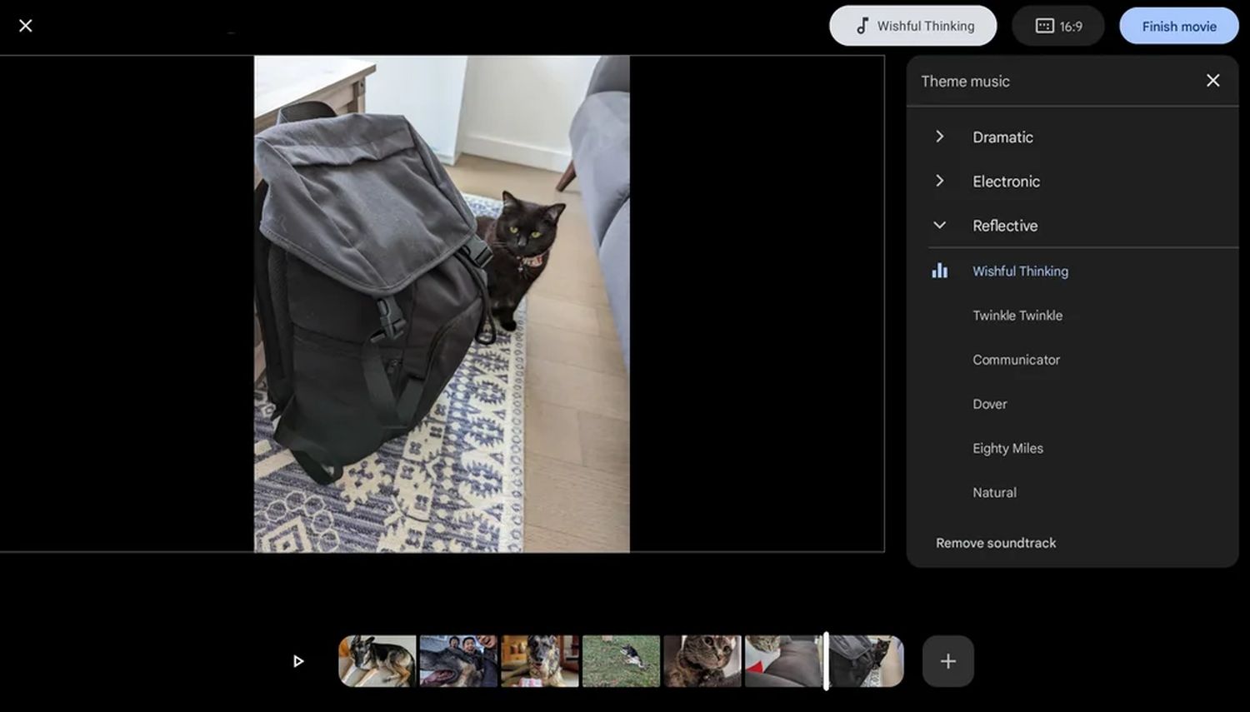Select the Communicator track
The width and height of the screenshot is (1250, 712).
tap(1016, 360)
